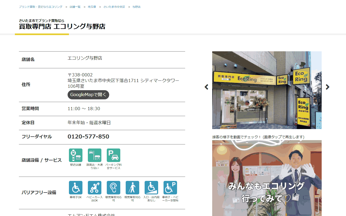This screenshot has width=346, height=216.
Task: Click the holiday text 年末年始・毎週水曜日
Action: click(x=89, y=123)
